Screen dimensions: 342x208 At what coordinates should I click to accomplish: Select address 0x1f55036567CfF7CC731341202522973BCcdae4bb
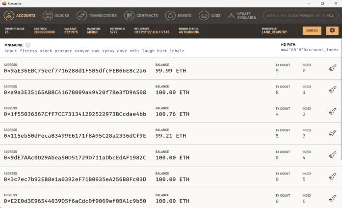click(x=75, y=114)
